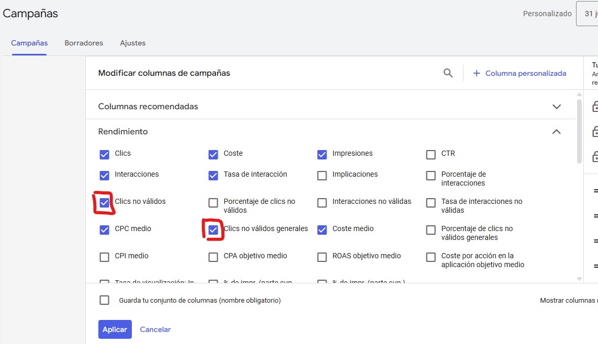Cancel the column modifications
The width and height of the screenshot is (598, 344).
(x=155, y=329)
